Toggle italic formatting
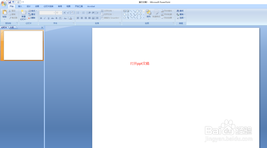The width and height of the screenshot is (267, 148). [45, 18]
